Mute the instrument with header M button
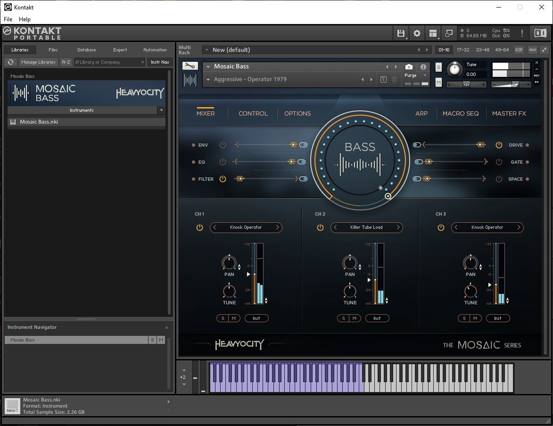Image resolution: width=553 pixels, height=426 pixels. coord(438,83)
